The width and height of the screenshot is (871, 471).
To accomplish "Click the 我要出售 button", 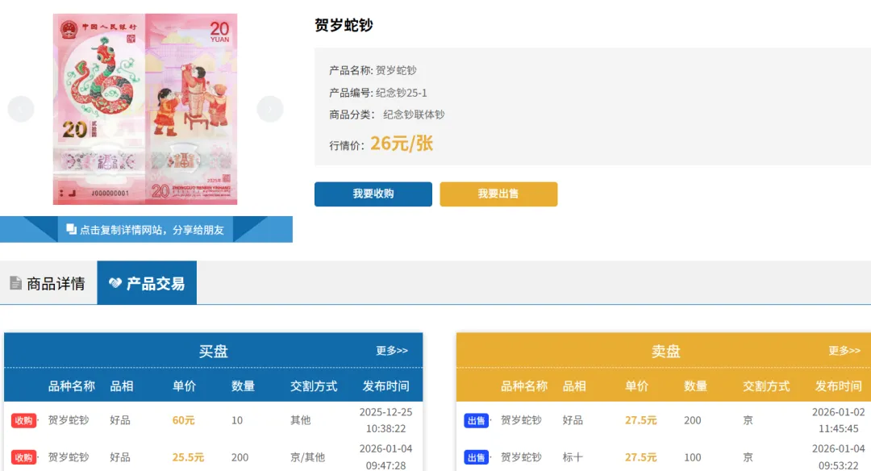I will pos(499,194).
